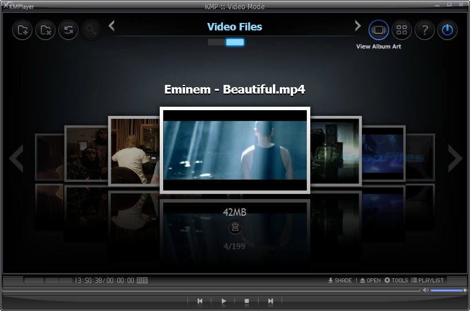Select the thumbnail with people wearing sunglasses
Screen dimensions: 470x311
tap(86, 154)
